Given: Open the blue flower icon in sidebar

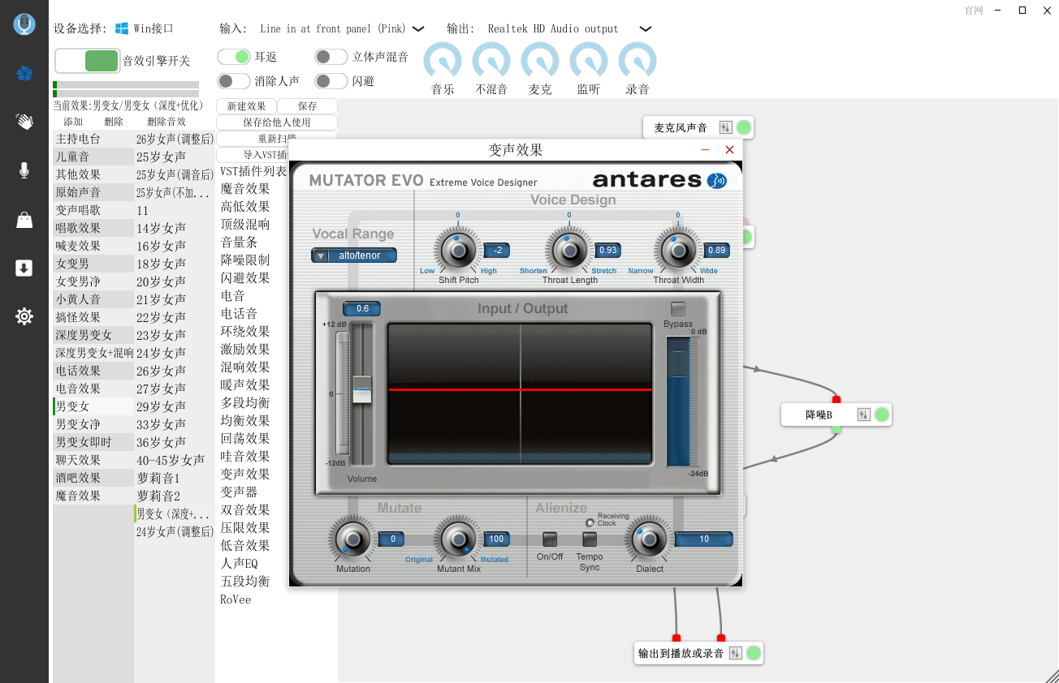Looking at the screenshot, I should pos(24,74).
